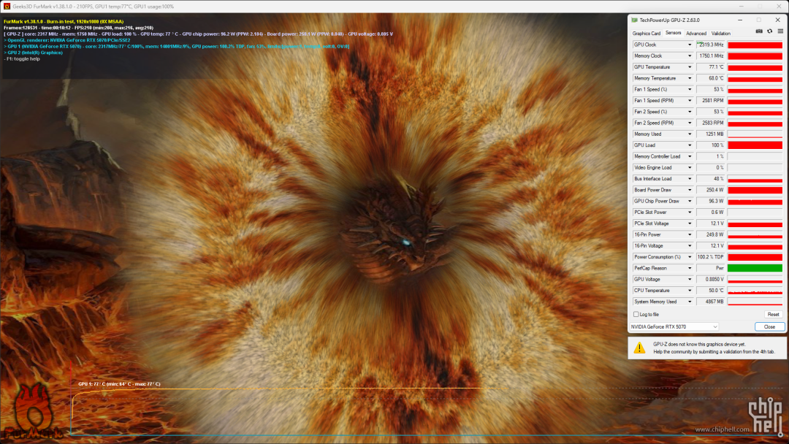Open the PerfCap Reason dropdown

690,268
